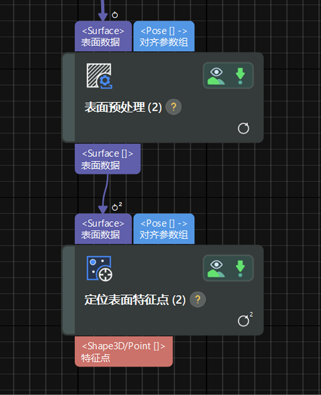Click the <Surface []> 表面数据 output port
This screenshot has width=321, height=395.
click(107, 159)
